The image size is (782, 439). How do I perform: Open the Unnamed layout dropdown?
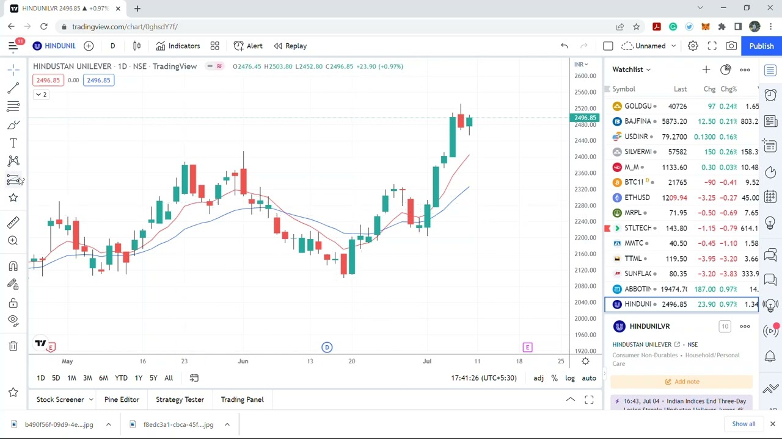click(x=650, y=46)
